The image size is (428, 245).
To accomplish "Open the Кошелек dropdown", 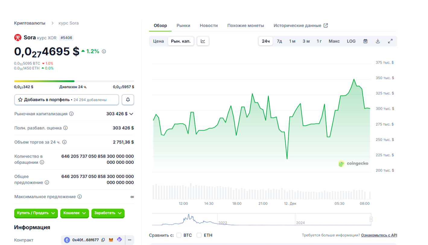I will (75, 213).
